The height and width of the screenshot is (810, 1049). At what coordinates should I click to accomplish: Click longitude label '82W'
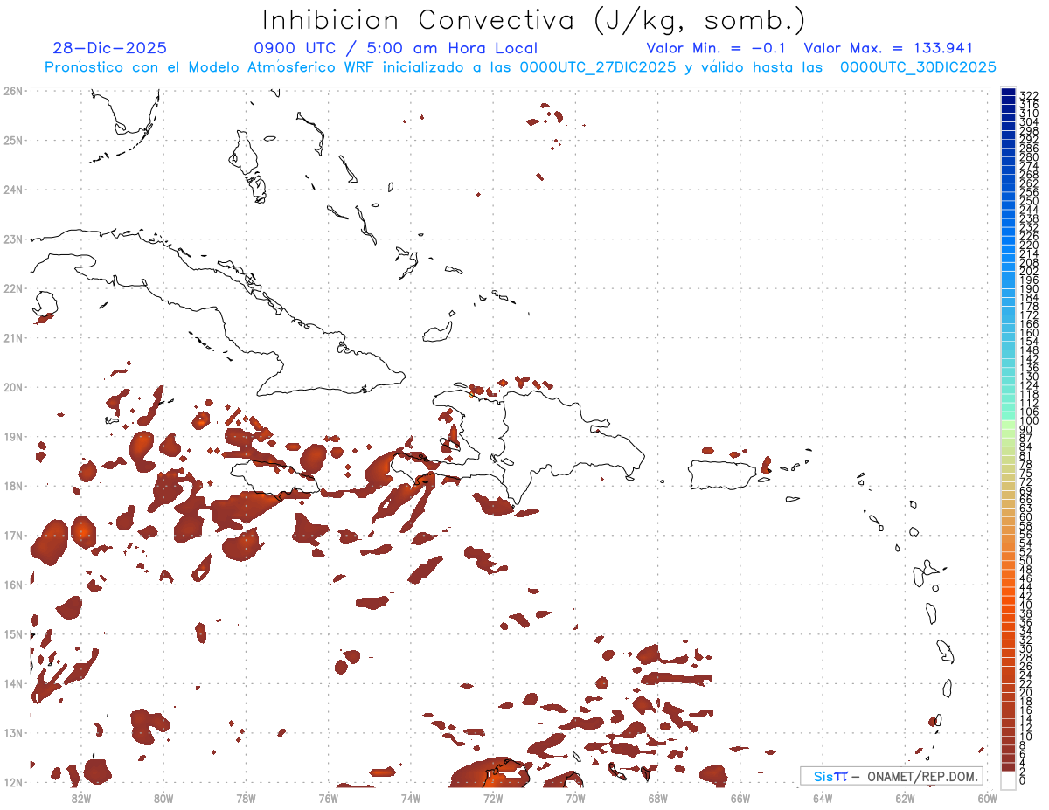point(80,797)
